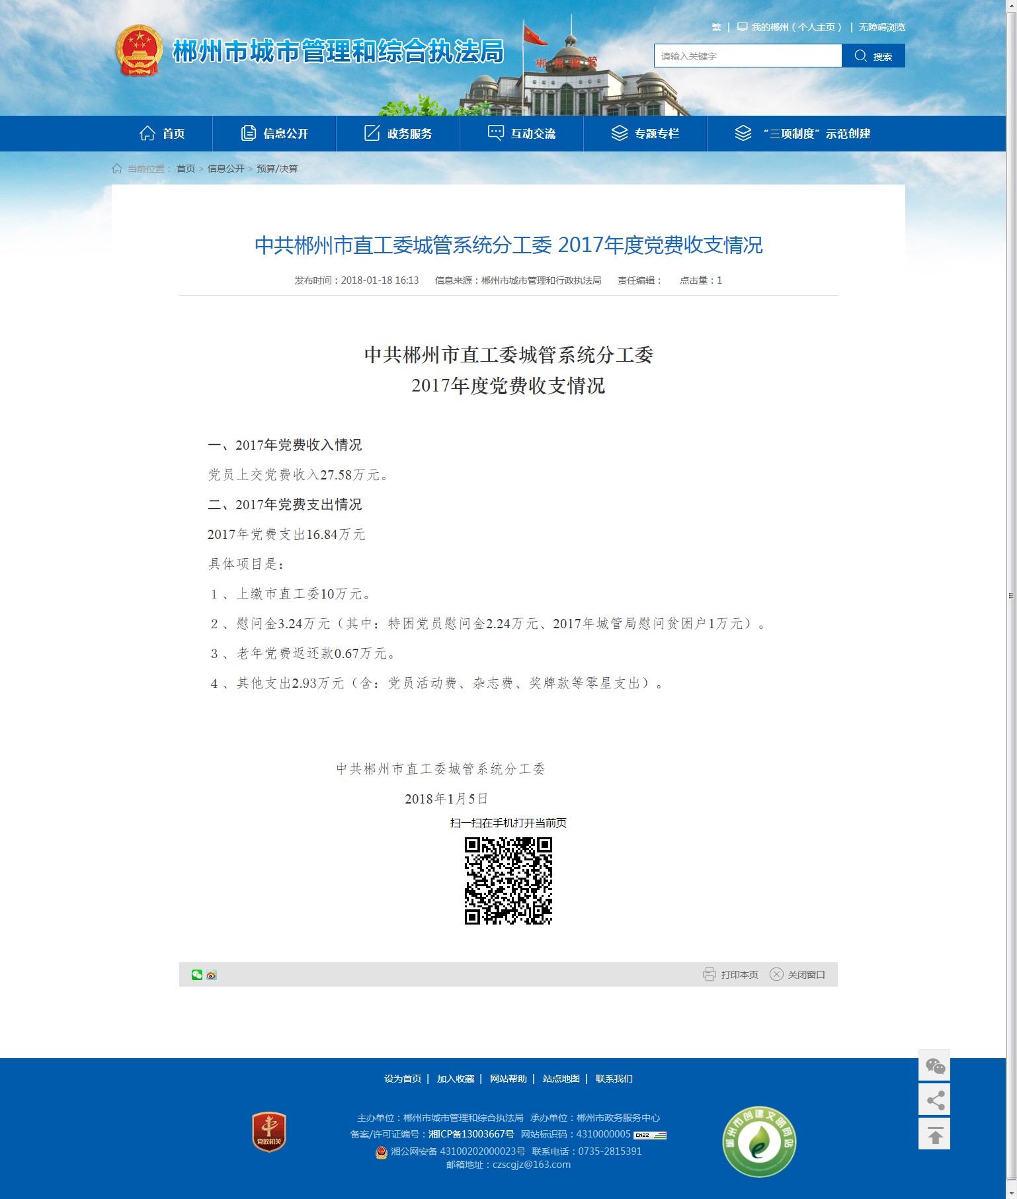Screen dimensions: 1017x1199
Task: Click the vertical scrollbar on the right
Action: pyautogui.click(x=1011, y=595)
